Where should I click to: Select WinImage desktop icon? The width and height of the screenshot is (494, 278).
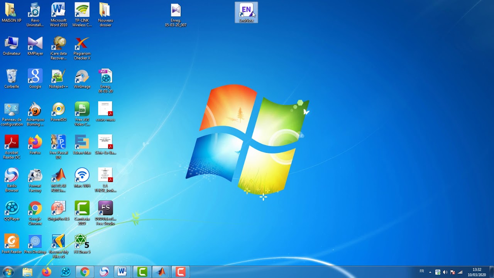tap(82, 79)
